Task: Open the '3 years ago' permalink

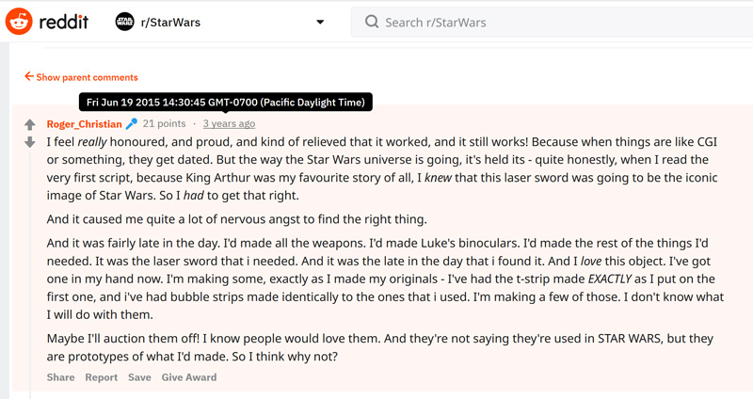Action: click(229, 123)
